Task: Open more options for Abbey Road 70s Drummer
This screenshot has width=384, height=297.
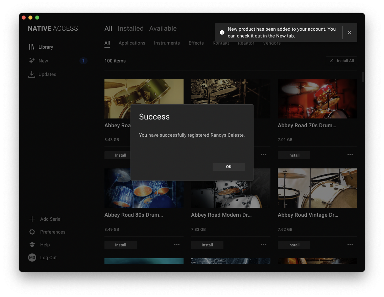Action: click(x=350, y=155)
